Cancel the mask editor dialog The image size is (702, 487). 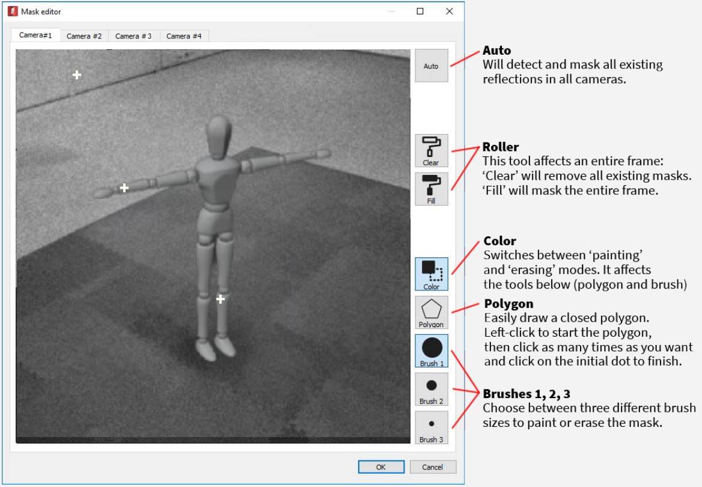[x=433, y=467]
